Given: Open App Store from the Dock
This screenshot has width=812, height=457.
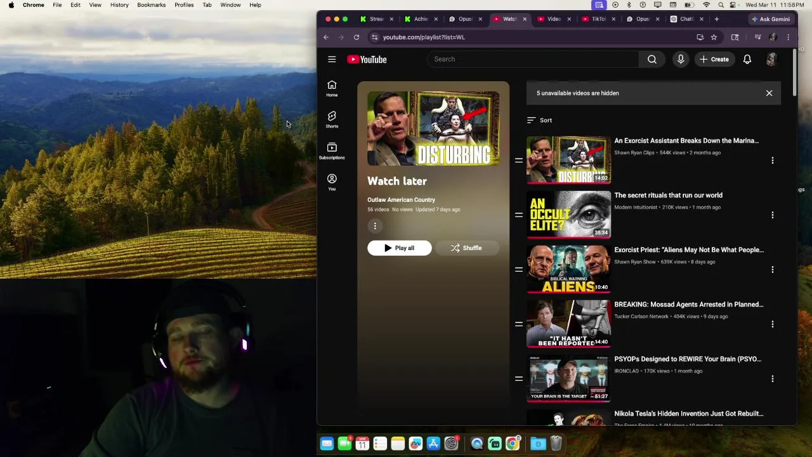Looking at the screenshot, I should pos(433,444).
